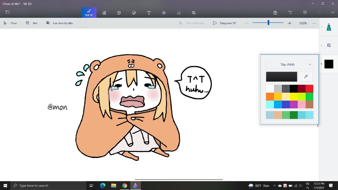Open the 2D shapes tool
The width and height of the screenshot is (338, 190).
pyautogui.click(x=104, y=13)
